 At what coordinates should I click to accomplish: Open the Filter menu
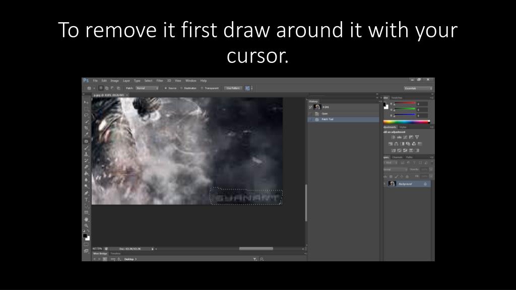(160, 81)
